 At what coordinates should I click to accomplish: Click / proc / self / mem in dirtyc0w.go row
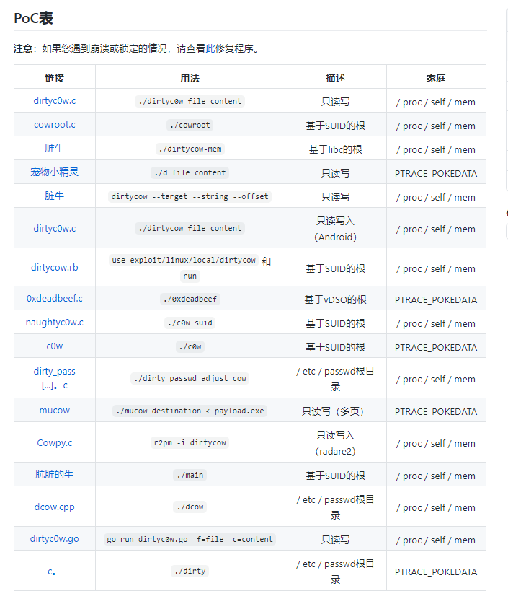tap(436, 540)
